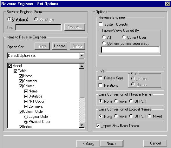Select UPPER for Physical Names case

131,101
